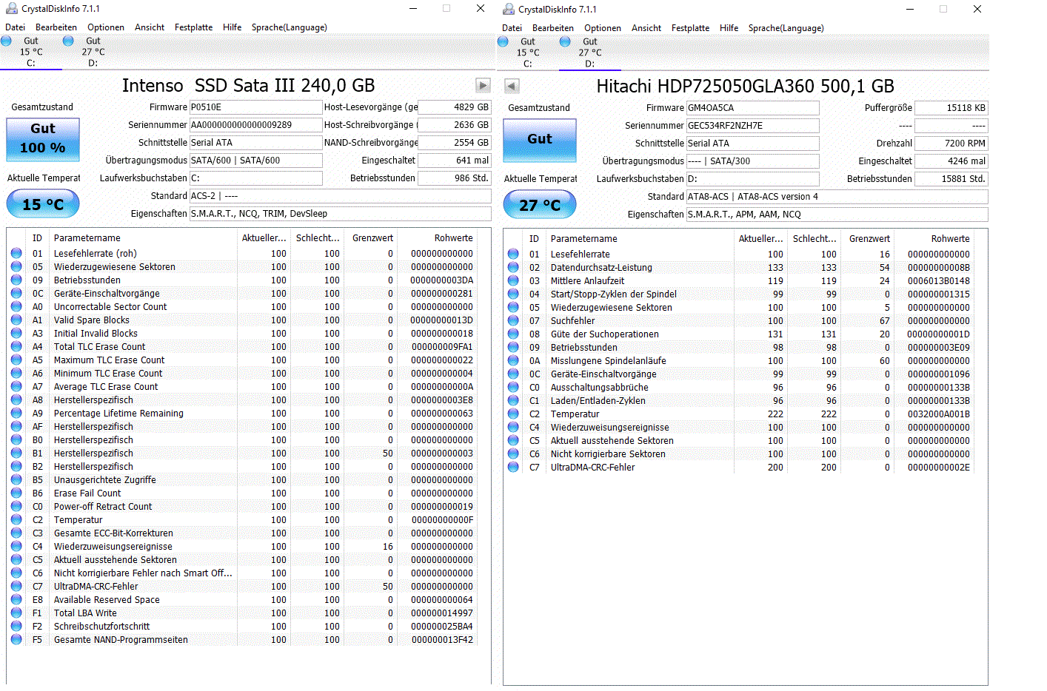Click next-disk arrow in left CrystalDiskInfo window
The height and width of the screenshot is (691, 1047).
483,86
